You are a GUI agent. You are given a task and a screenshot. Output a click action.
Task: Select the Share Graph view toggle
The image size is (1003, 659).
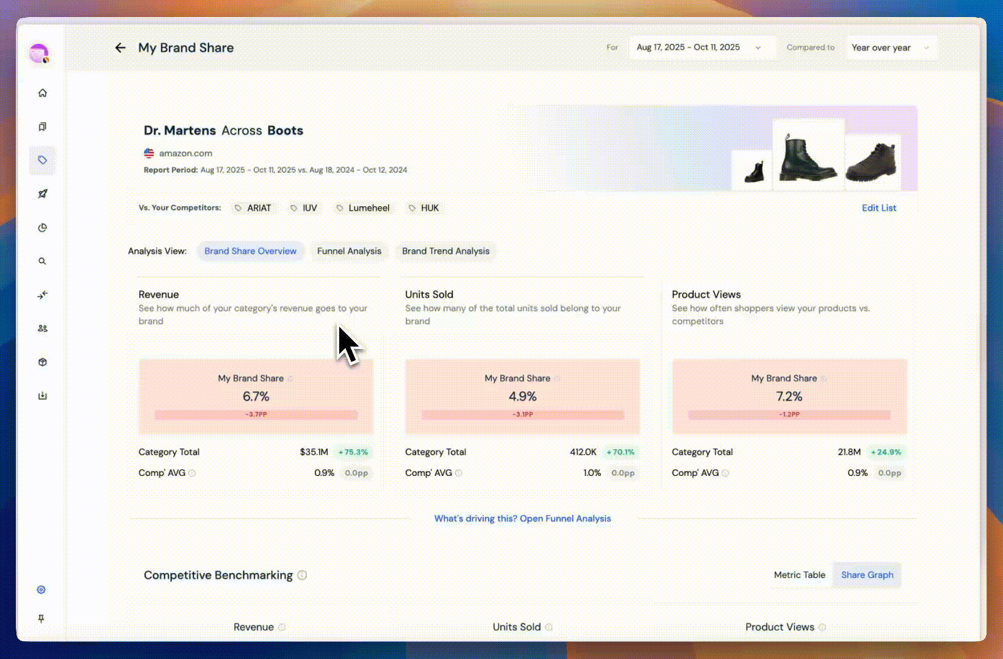point(867,575)
